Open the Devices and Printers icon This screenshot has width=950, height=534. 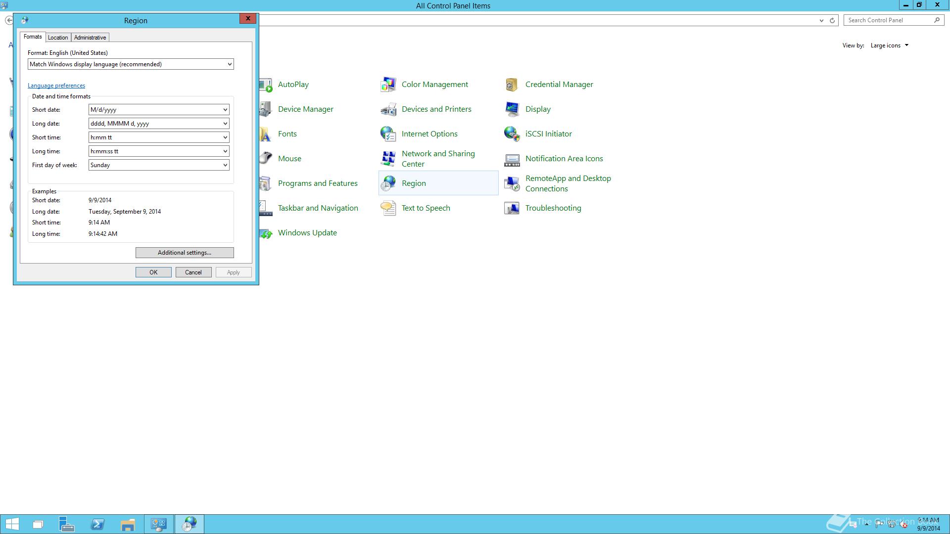(388, 109)
